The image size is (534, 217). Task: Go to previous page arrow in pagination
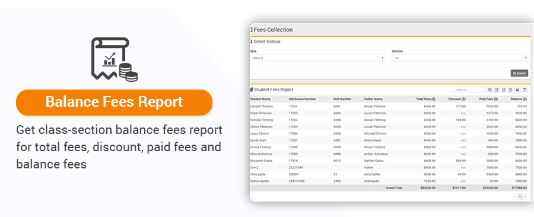coord(514,197)
